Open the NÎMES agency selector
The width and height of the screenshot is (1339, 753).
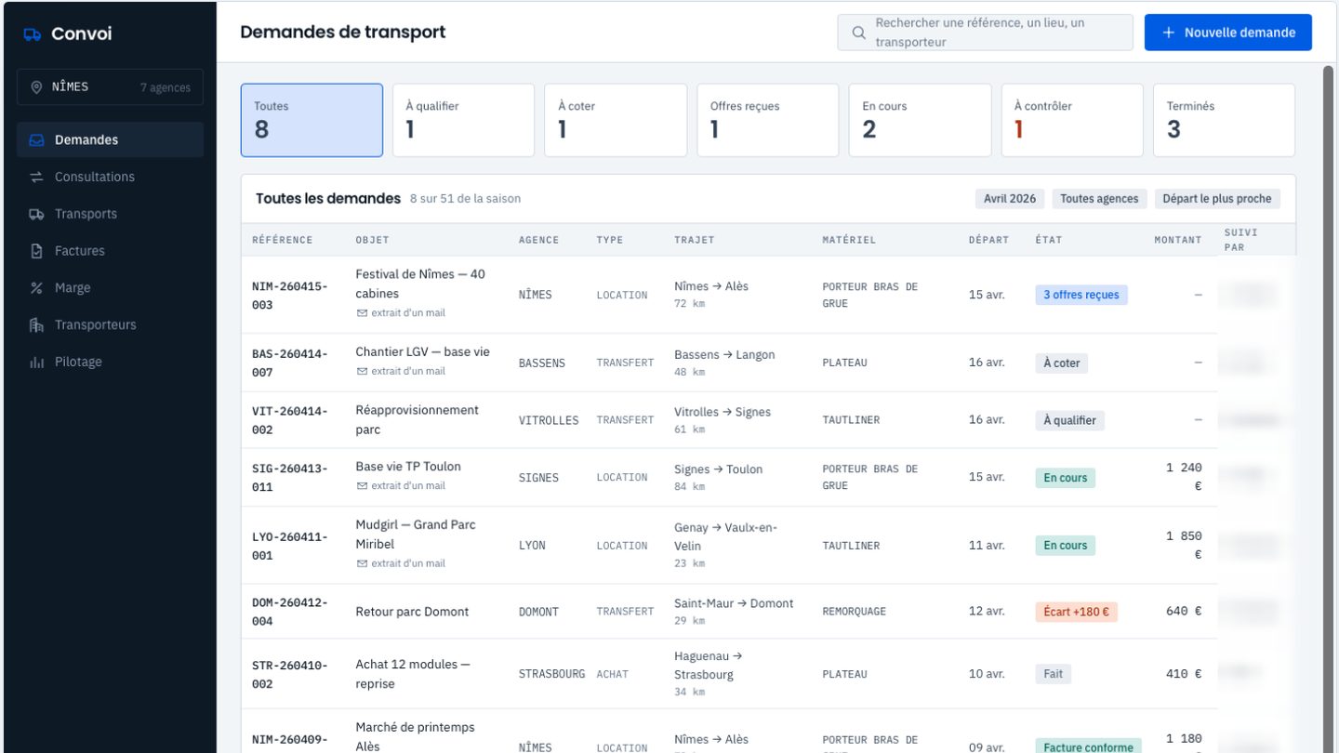click(x=110, y=87)
